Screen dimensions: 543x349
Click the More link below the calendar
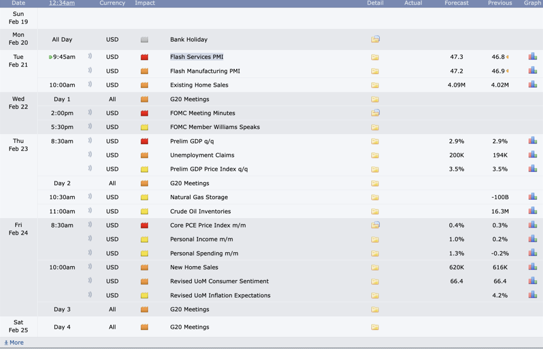pyautogui.click(x=14, y=343)
